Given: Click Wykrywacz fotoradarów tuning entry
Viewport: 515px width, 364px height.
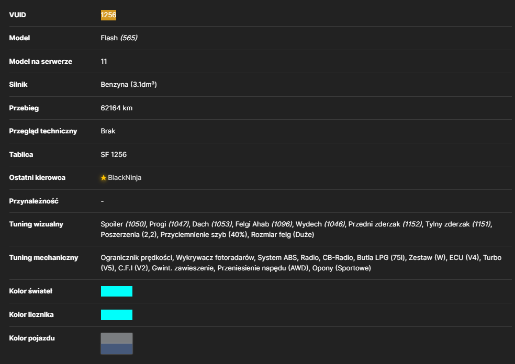Looking at the screenshot, I should pos(215,258).
